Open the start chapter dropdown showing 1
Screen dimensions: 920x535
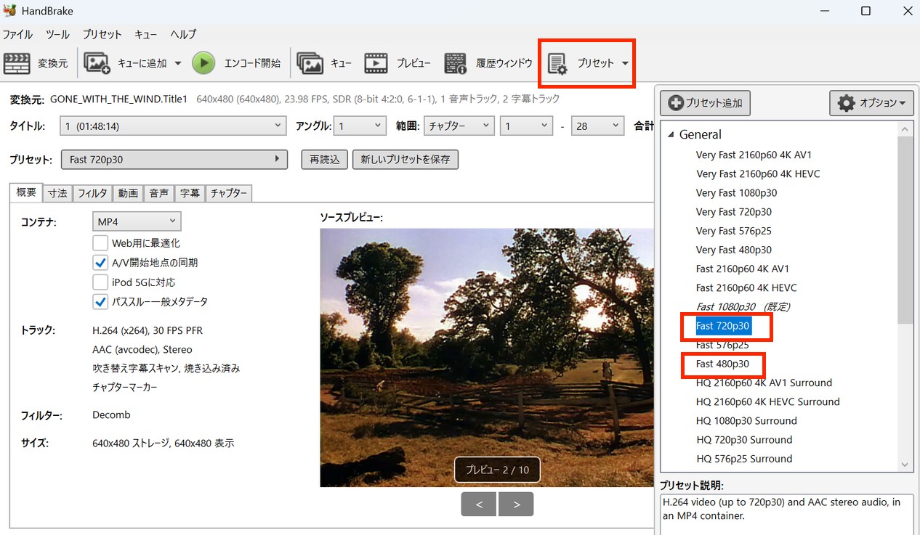coord(527,126)
